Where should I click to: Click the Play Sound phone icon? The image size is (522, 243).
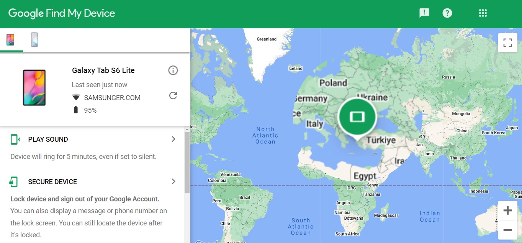tap(15, 139)
